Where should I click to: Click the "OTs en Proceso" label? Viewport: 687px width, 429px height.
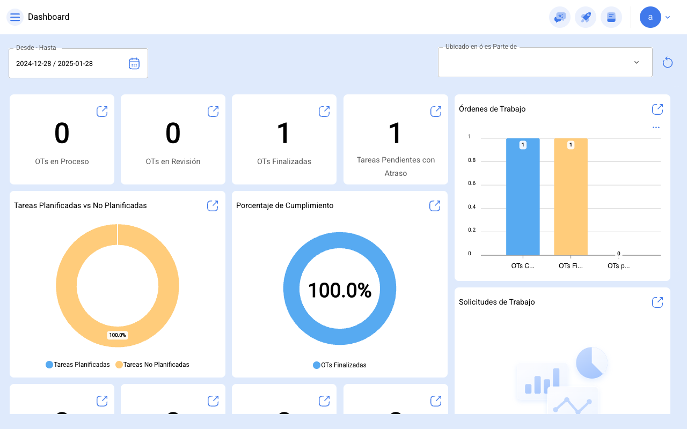[62, 161]
